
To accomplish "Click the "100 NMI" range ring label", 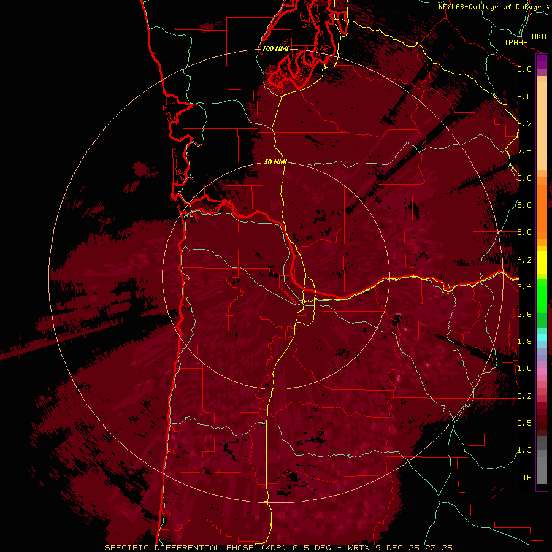I will [x=275, y=48].
